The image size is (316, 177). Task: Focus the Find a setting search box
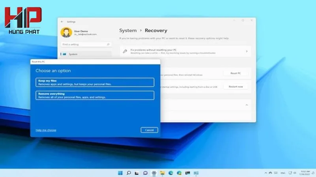(86, 44)
